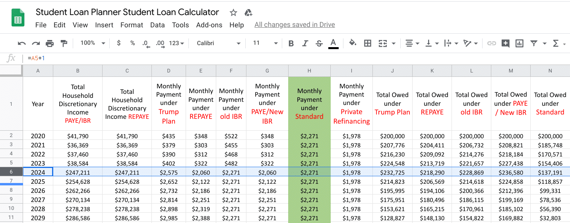
Task: Undo the last action
Action: 22,43
